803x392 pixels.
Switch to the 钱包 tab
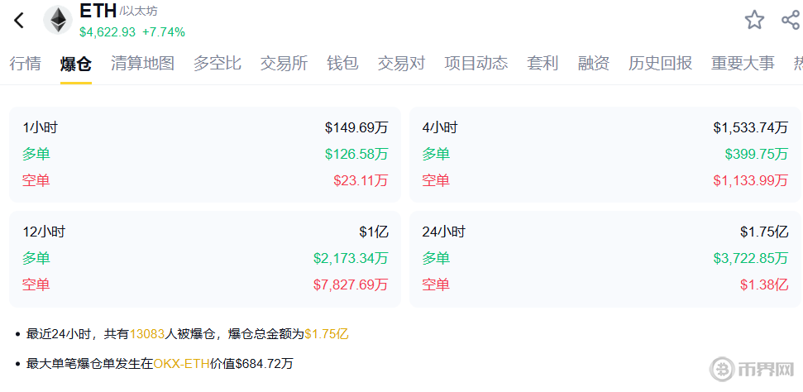click(342, 63)
